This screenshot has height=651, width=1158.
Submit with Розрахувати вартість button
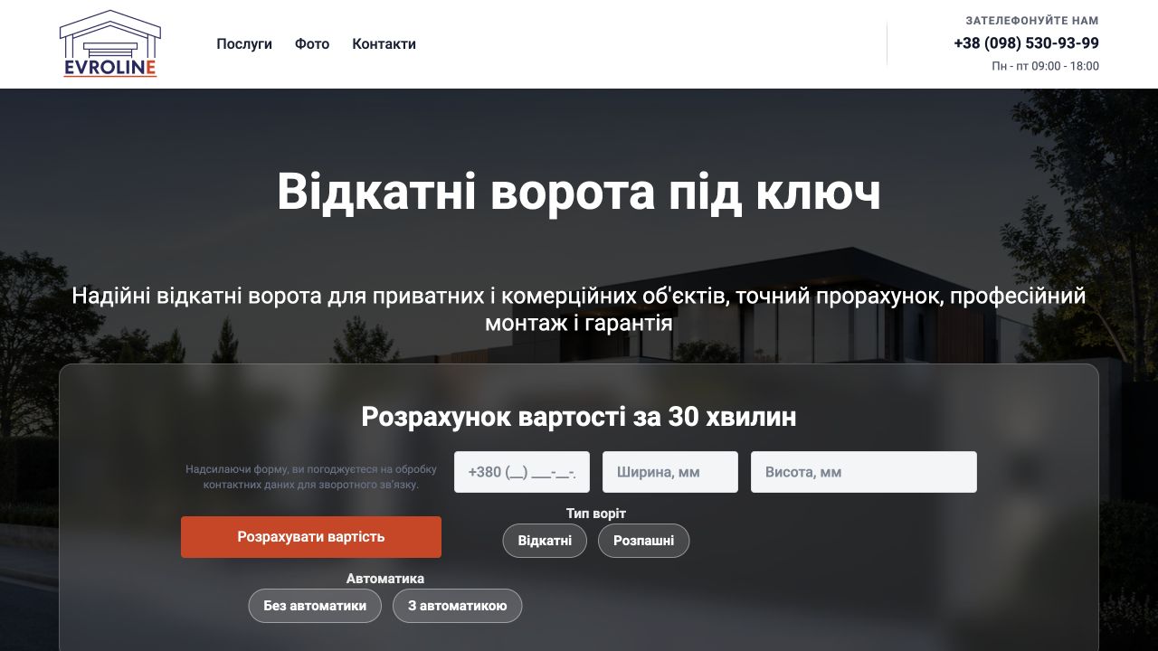tap(311, 537)
